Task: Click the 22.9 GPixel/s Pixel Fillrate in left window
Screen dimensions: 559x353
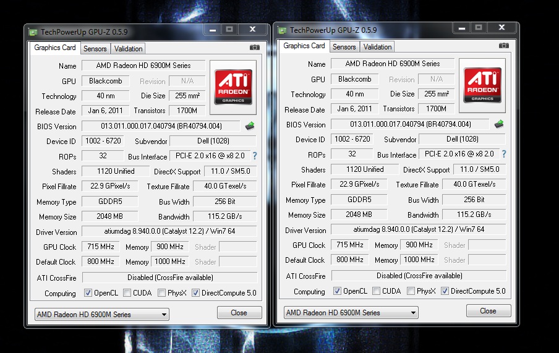Action: point(110,186)
